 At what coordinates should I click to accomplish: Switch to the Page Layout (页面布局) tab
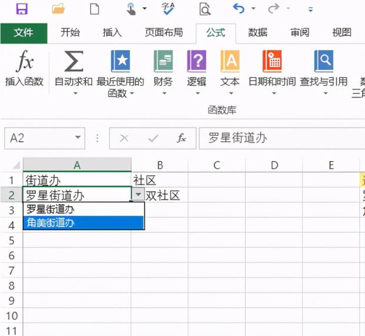[164, 33]
